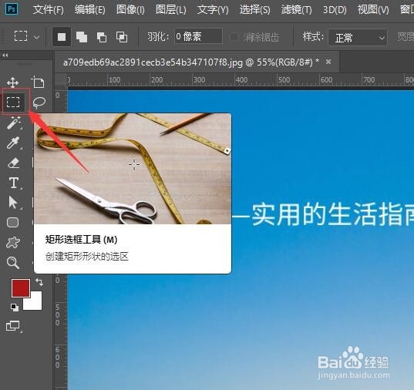The height and width of the screenshot is (390, 414).
Task: Select the Move tool
Action: coord(12,82)
